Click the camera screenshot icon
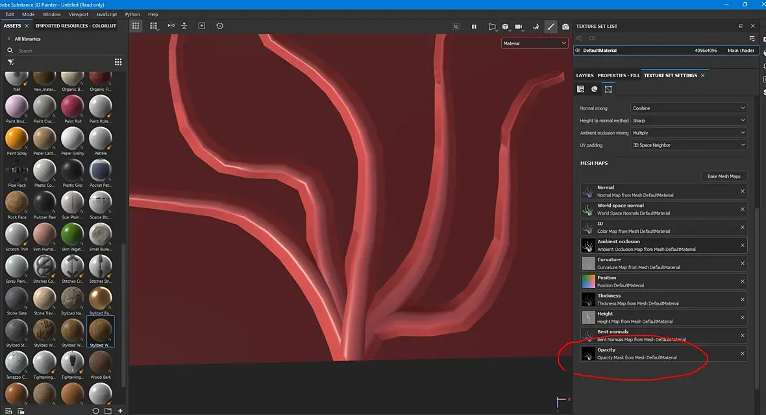This screenshot has width=766, height=415. point(565,27)
